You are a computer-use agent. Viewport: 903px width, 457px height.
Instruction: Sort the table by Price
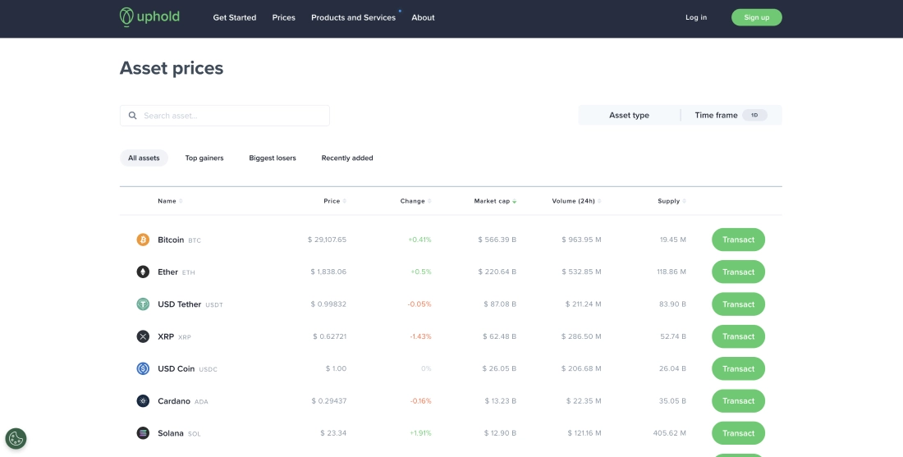(335, 201)
